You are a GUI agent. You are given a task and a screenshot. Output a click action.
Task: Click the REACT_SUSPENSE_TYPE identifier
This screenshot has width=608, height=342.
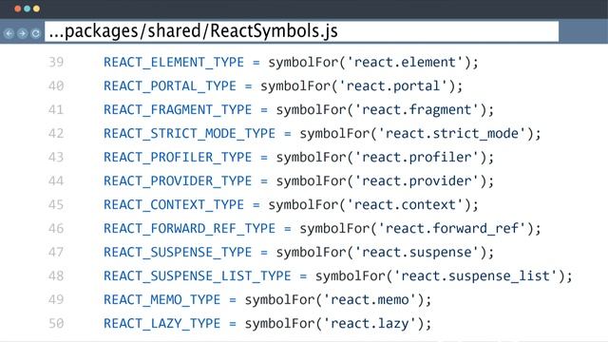pyautogui.click(x=178, y=253)
